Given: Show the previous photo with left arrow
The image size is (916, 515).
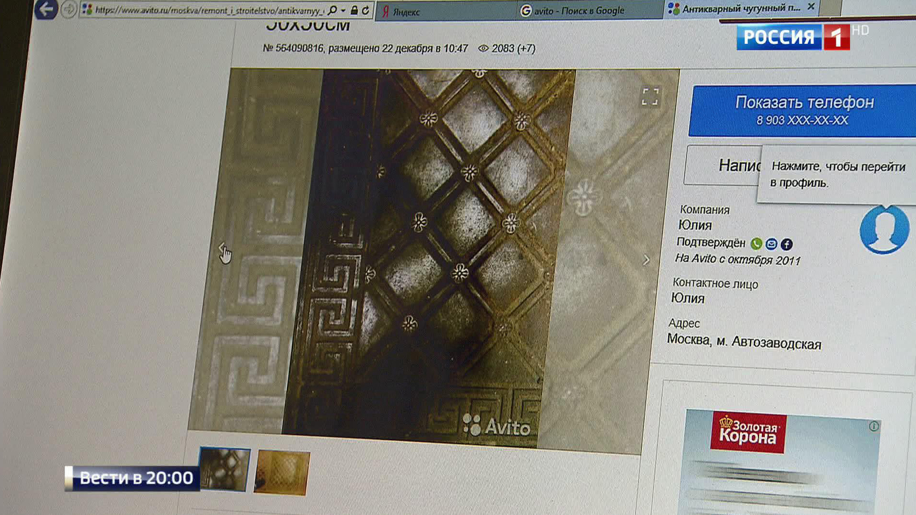Looking at the screenshot, I should pos(222,247).
